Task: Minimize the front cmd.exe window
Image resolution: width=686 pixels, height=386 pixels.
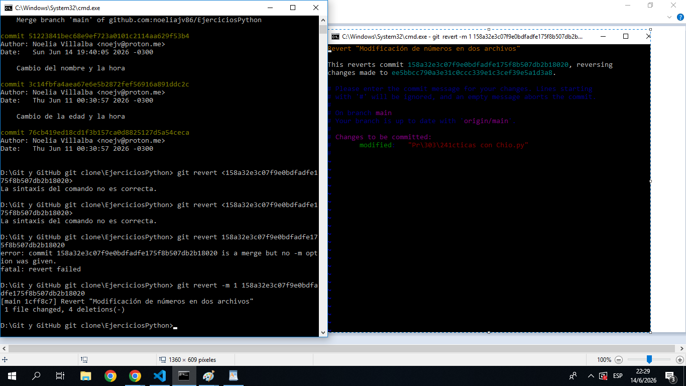Action: point(270,8)
